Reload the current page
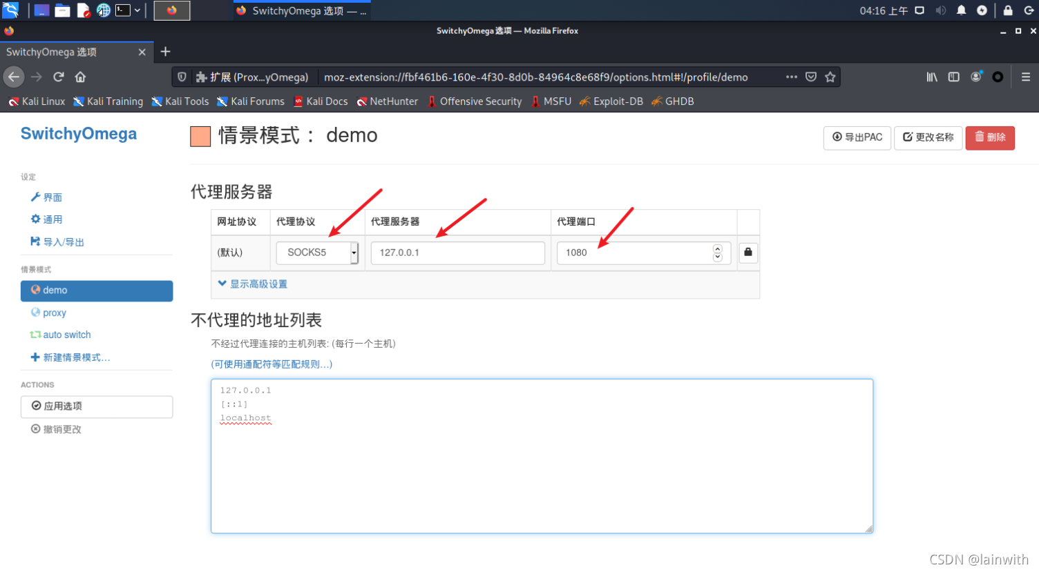Image resolution: width=1039 pixels, height=572 pixels. point(59,77)
